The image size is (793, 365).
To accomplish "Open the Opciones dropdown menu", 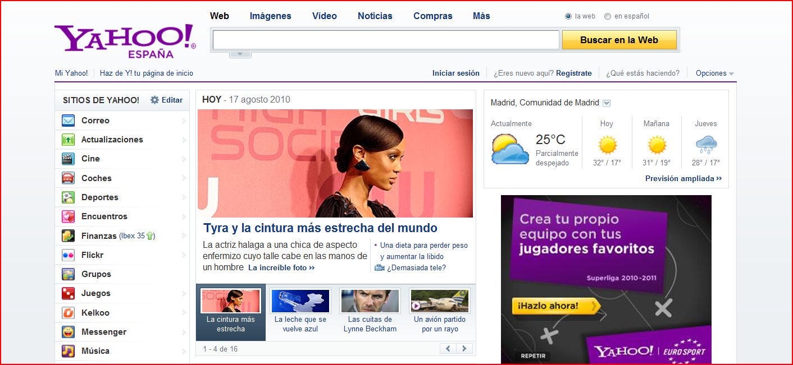I will 714,73.
